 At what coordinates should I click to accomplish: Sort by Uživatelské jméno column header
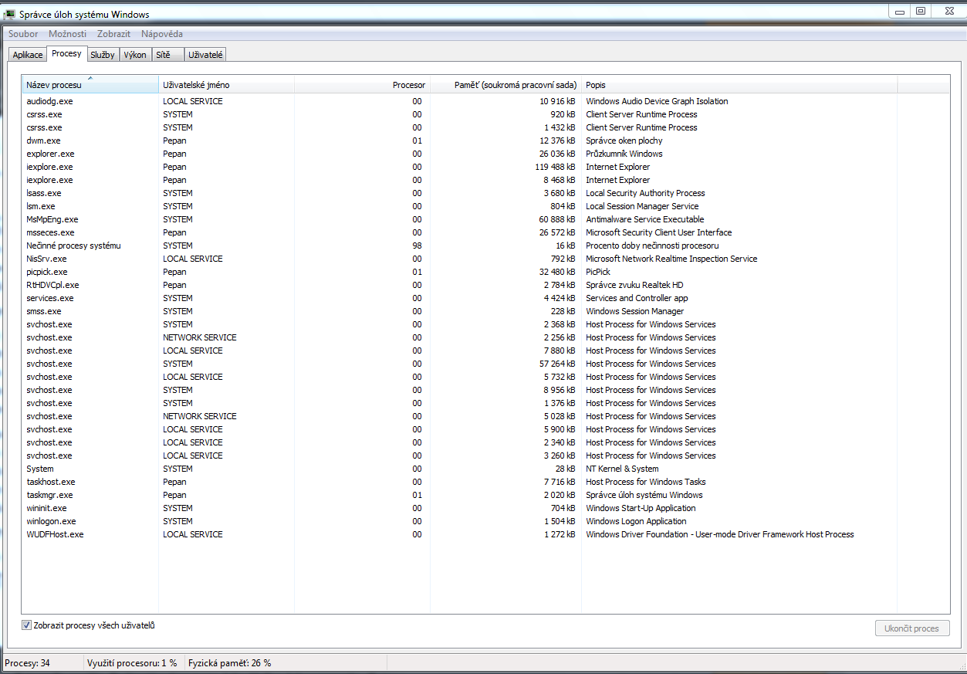pos(226,85)
